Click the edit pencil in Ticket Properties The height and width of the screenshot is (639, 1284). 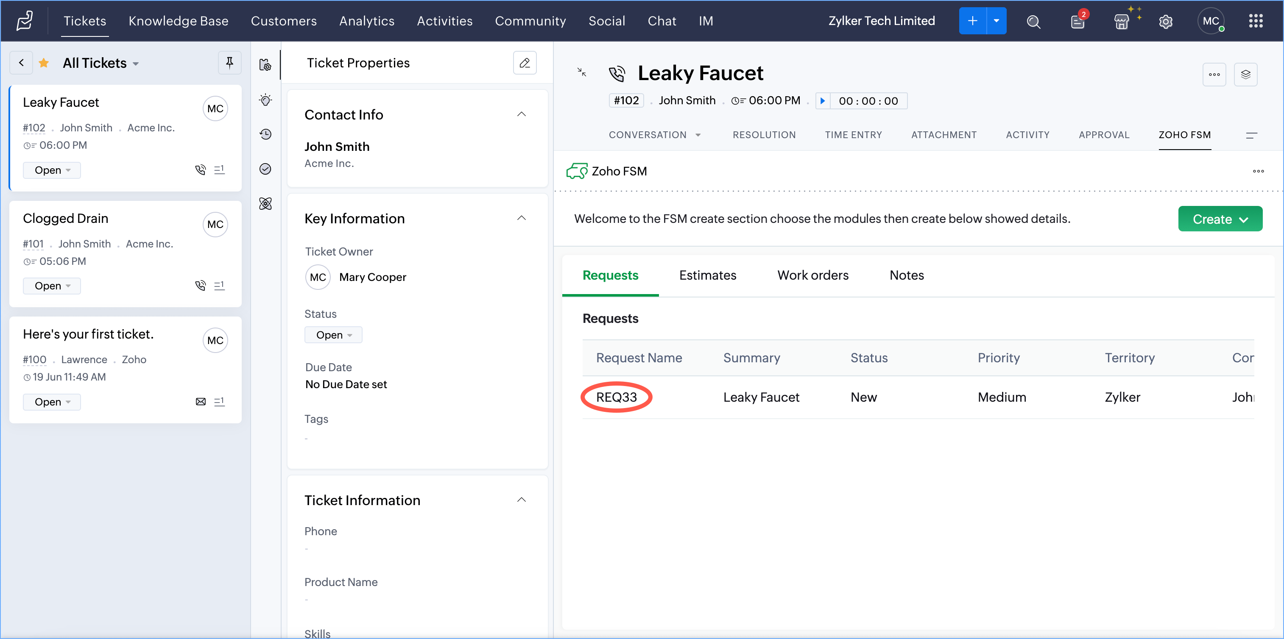(525, 63)
